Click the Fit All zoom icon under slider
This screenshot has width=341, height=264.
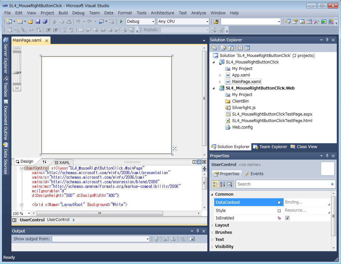pos(17,88)
